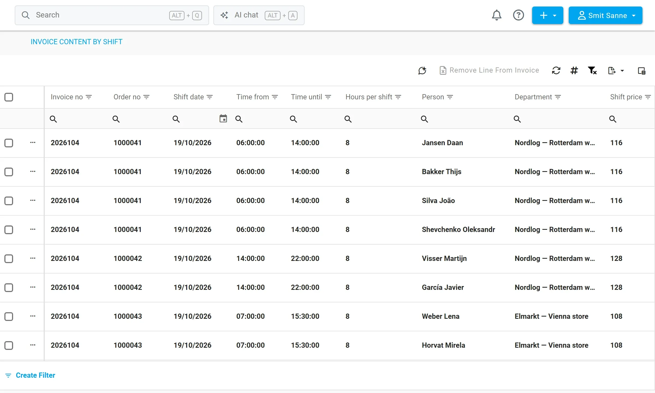Open the notifications bell
The height and width of the screenshot is (393, 655).
coord(496,15)
